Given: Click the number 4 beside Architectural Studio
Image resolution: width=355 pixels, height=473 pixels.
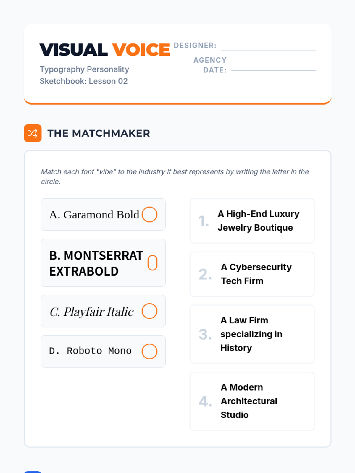Looking at the screenshot, I should [205, 401].
